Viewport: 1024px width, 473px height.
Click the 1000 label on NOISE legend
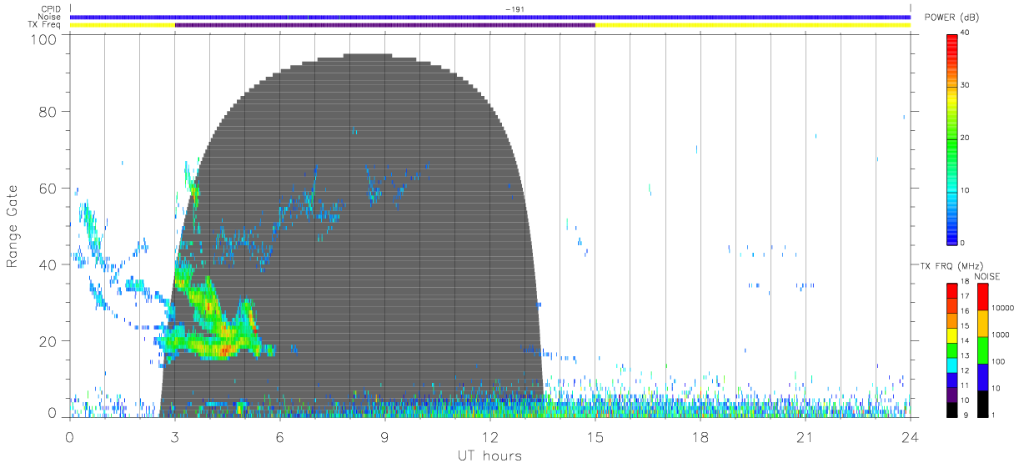(1000, 335)
